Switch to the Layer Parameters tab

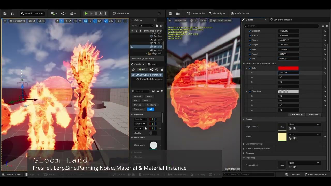(281, 20)
